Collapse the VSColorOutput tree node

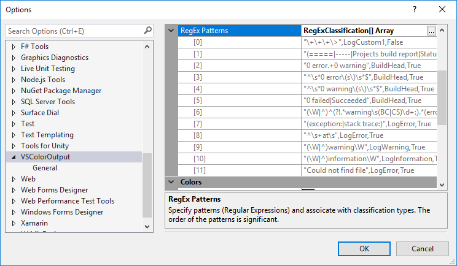coord(14,157)
